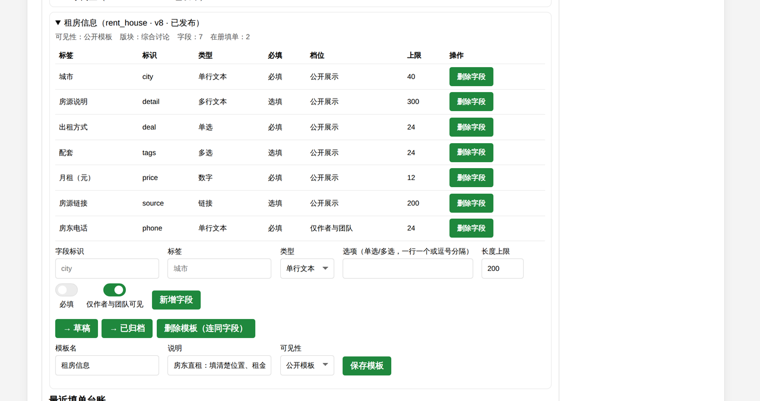Select the 标识 cell 'phone'
Viewport: 760px width, 401px height.
point(152,228)
